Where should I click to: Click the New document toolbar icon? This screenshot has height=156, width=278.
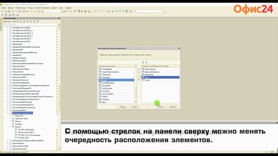tap(2, 11)
